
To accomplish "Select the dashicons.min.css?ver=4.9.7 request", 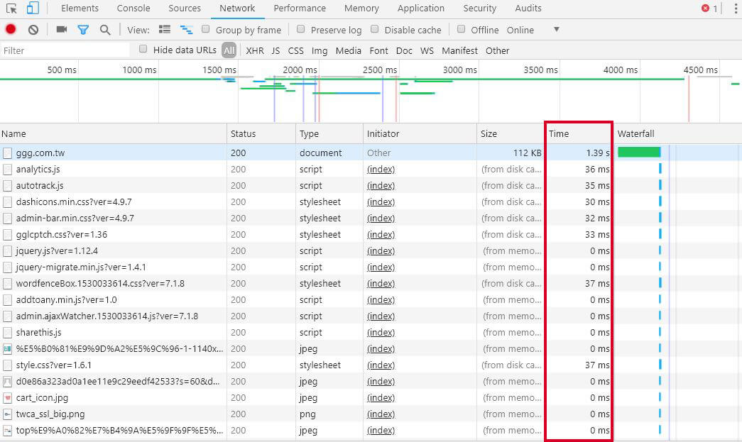I will coord(371,202).
